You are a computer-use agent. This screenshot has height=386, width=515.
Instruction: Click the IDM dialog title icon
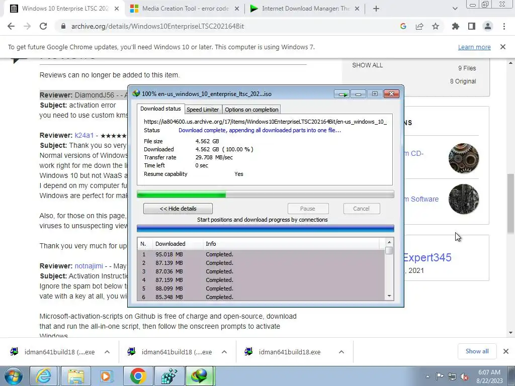136,93
